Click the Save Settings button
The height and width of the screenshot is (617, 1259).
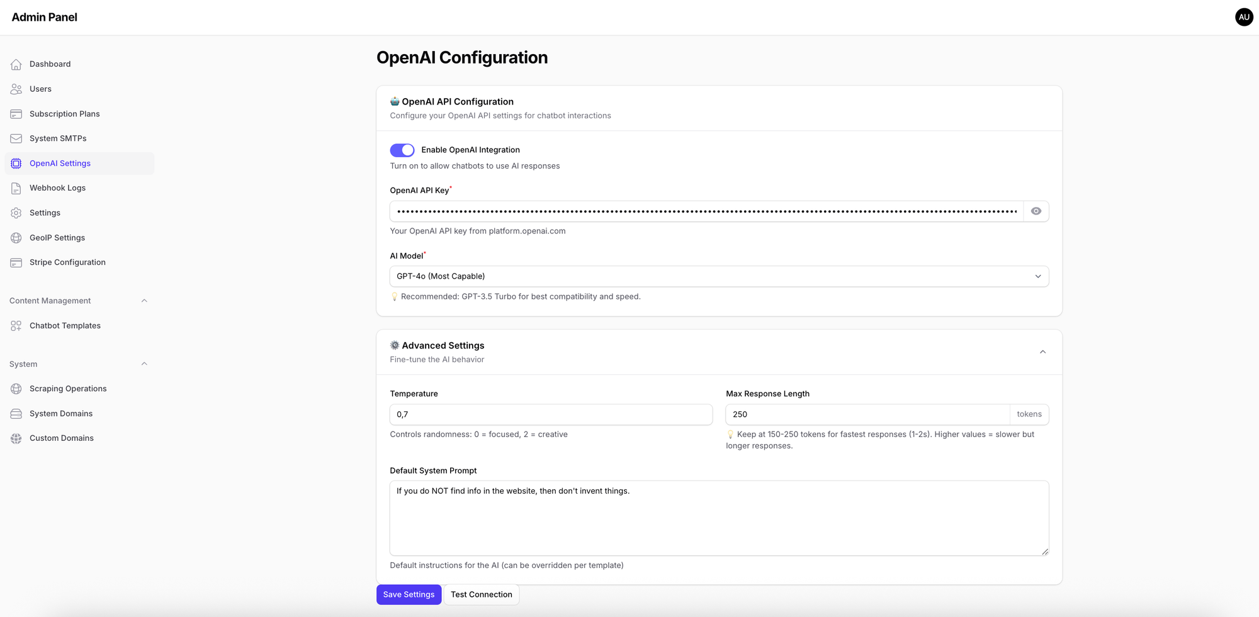point(409,594)
